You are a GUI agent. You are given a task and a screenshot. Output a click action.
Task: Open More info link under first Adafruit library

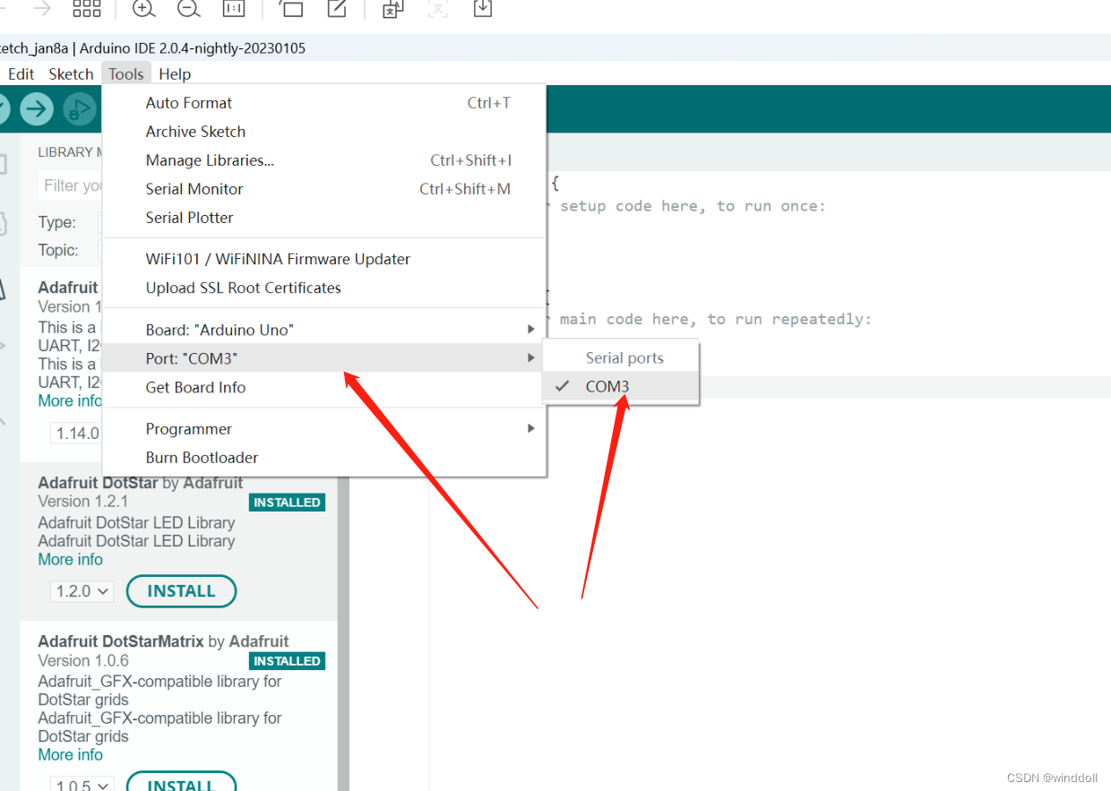[x=70, y=400]
